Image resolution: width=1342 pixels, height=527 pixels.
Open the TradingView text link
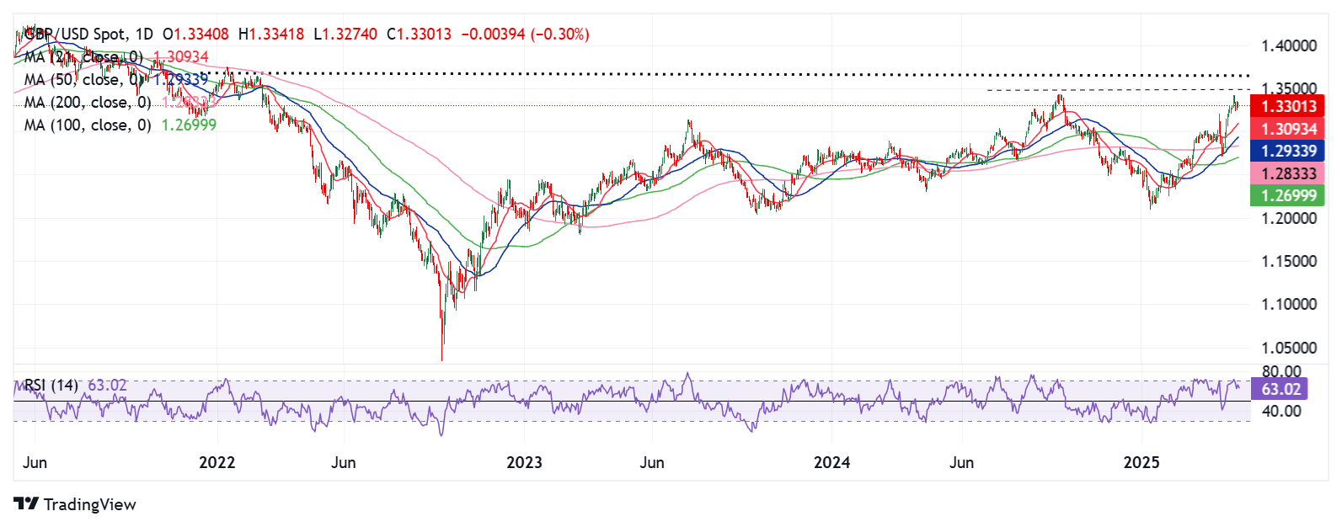coord(89,504)
